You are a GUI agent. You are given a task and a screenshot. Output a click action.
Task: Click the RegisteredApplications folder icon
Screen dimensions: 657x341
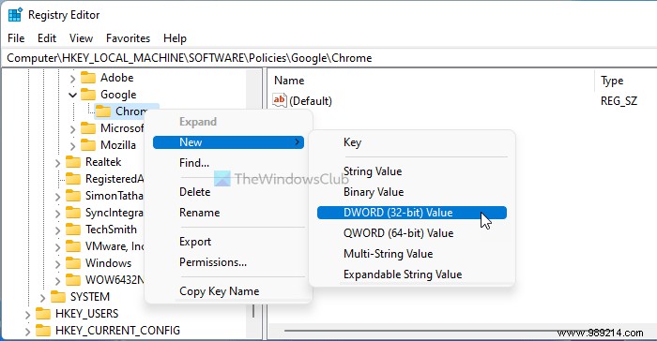click(73, 179)
